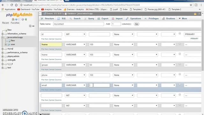This screenshot has height=115, width=204.
Task: Toggle the Null checkbox for the fname row
Action: pyautogui.click(x=180, y=43)
